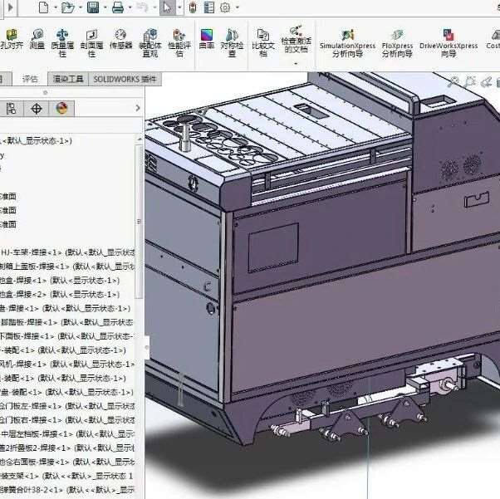The image size is (500, 499).
Task: Launch SimulationXpress 分析向导
Action: tap(347, 43)
